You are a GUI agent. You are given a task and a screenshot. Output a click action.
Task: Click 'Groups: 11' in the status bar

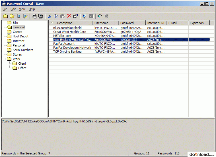tap(142, 153)
